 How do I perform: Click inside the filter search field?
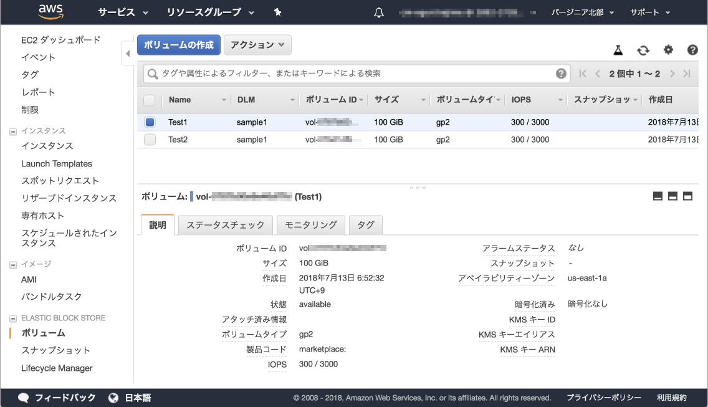[355, 74]
